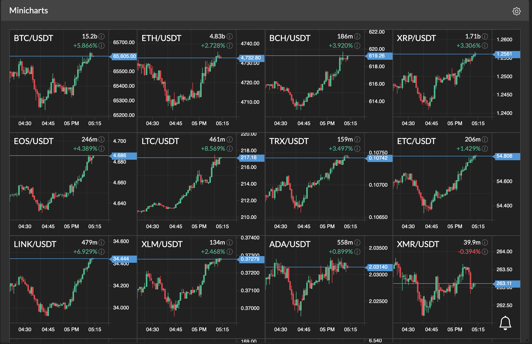
Task: Click info icon beside LINK +6.929% change
Action: tap(101, 252)
